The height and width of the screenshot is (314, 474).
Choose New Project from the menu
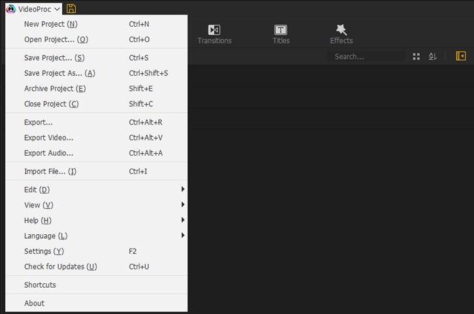[96, 24]
